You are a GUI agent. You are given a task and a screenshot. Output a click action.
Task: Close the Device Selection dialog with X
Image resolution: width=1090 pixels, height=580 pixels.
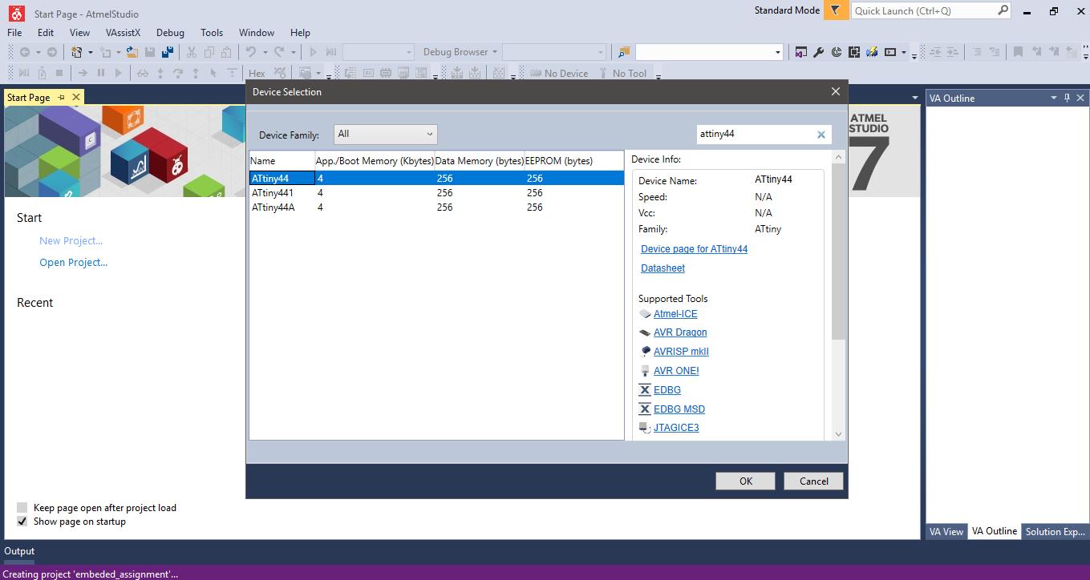tap(835, 91)
